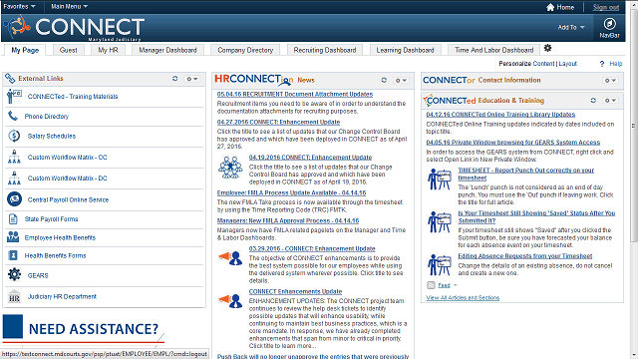Click the Help question mark icon

pos(602,64)
